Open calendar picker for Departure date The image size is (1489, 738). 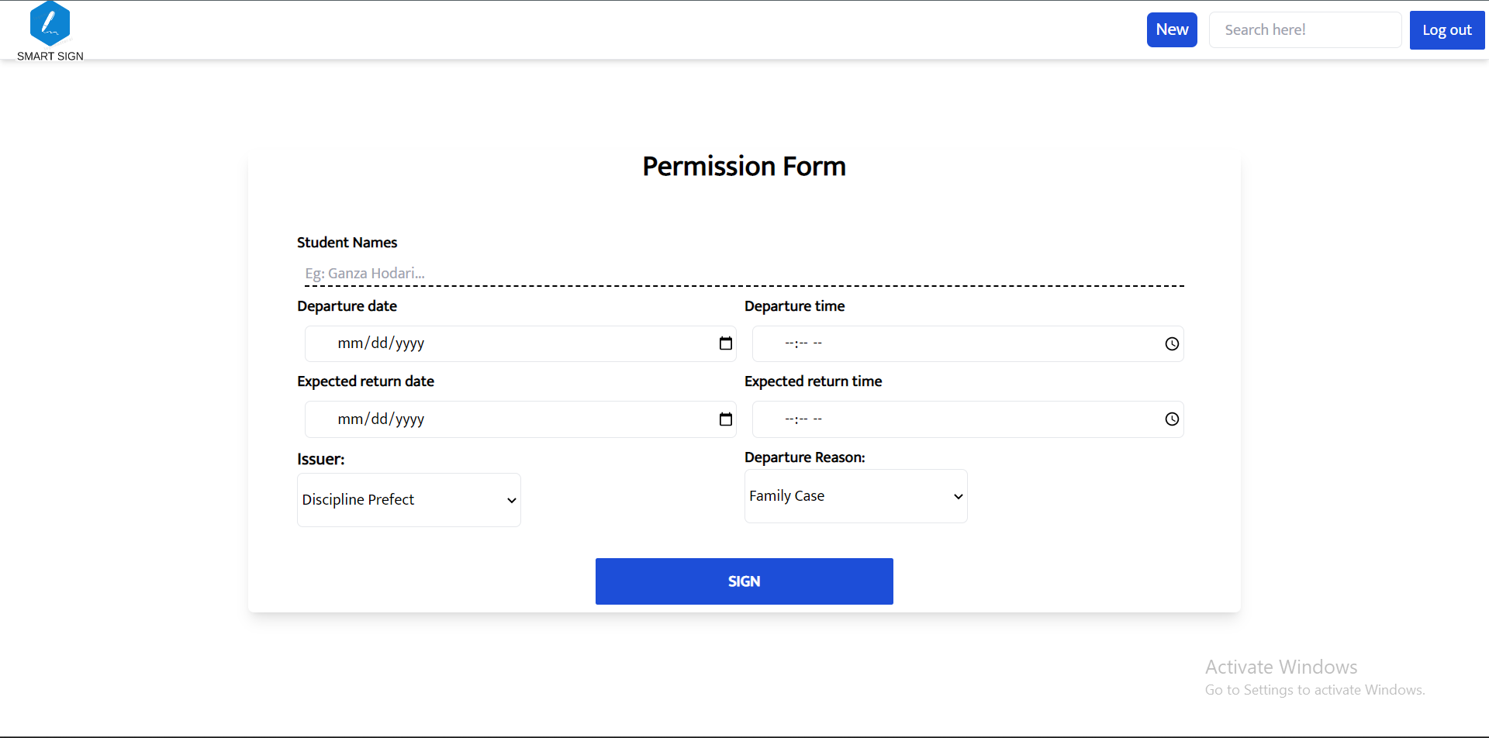click(x=726, y=343)
